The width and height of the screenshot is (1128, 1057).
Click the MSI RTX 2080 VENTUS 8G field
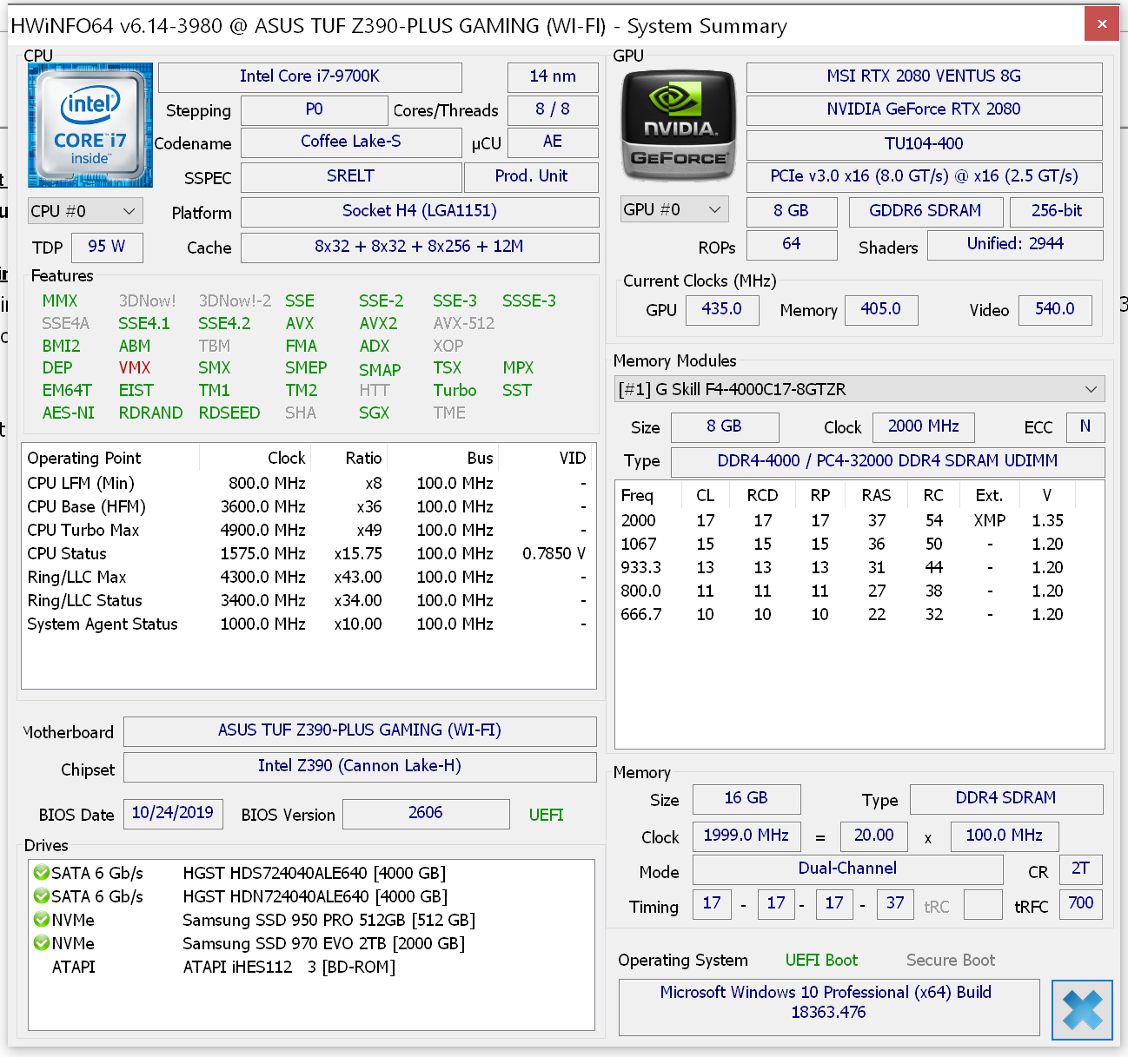click(x=924, y=76)
